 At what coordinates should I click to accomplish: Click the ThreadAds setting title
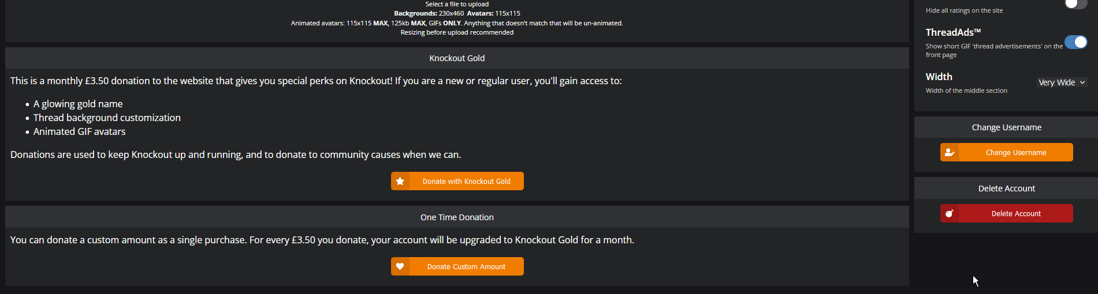[x=953, y=32]
